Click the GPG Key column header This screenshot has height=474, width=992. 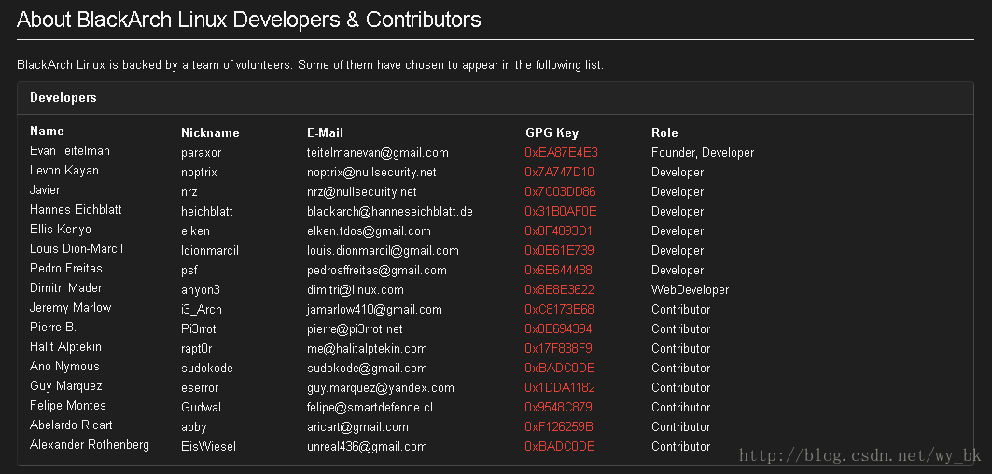(552, 132)
